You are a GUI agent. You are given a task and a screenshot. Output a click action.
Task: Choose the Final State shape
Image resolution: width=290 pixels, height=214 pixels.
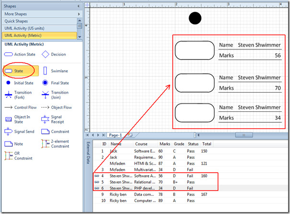click(55, 83)
